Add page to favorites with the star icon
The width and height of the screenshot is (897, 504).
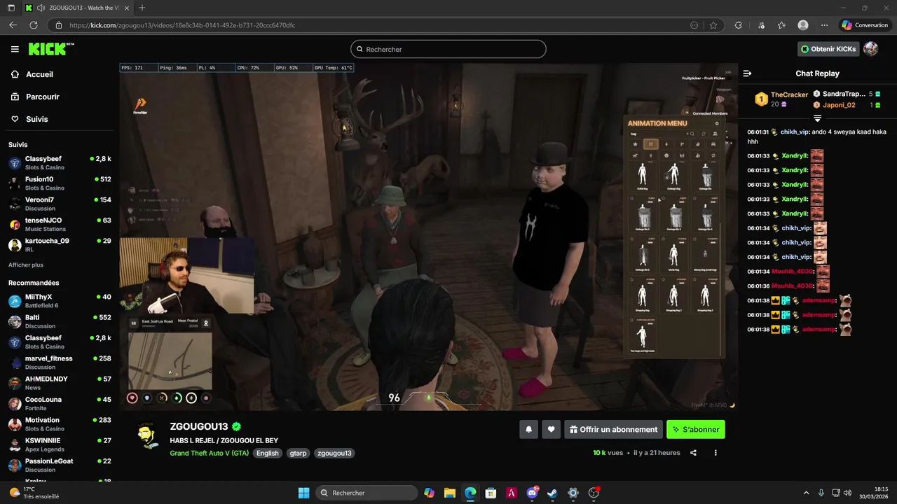click(x=713, y=25)
